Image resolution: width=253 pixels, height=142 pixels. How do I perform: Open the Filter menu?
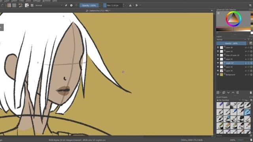click(21, 1)
